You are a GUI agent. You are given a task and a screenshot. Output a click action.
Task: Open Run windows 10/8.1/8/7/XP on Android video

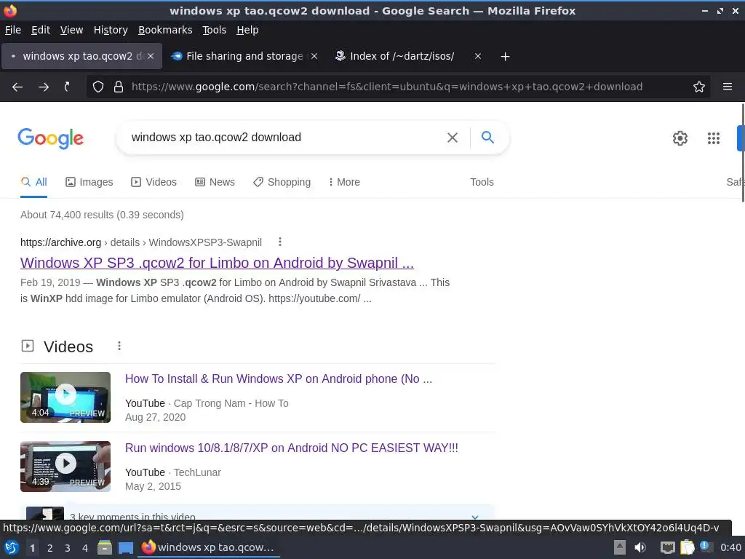(x=292, y=448)
